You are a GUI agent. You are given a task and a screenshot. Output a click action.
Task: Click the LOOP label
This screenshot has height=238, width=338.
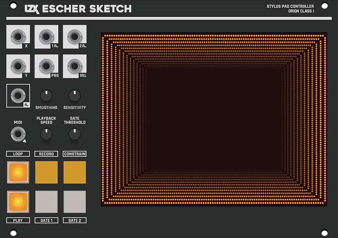[x=18, y=154]
